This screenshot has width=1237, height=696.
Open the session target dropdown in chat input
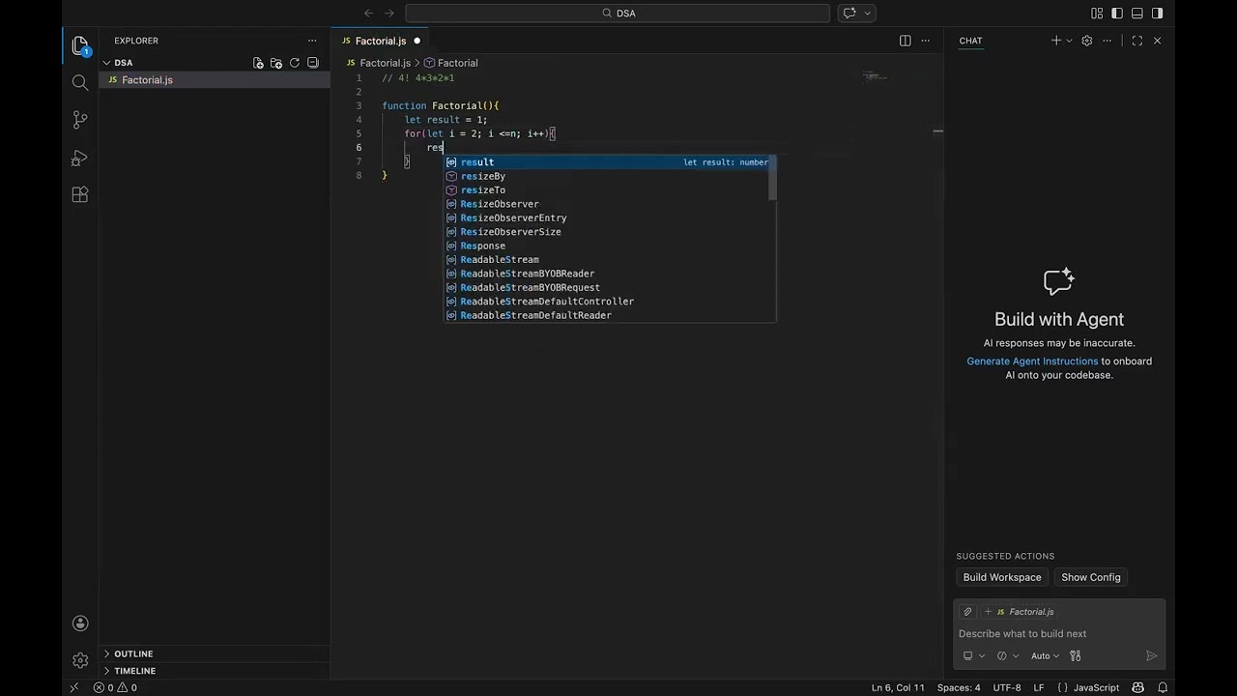pos(974,655)
